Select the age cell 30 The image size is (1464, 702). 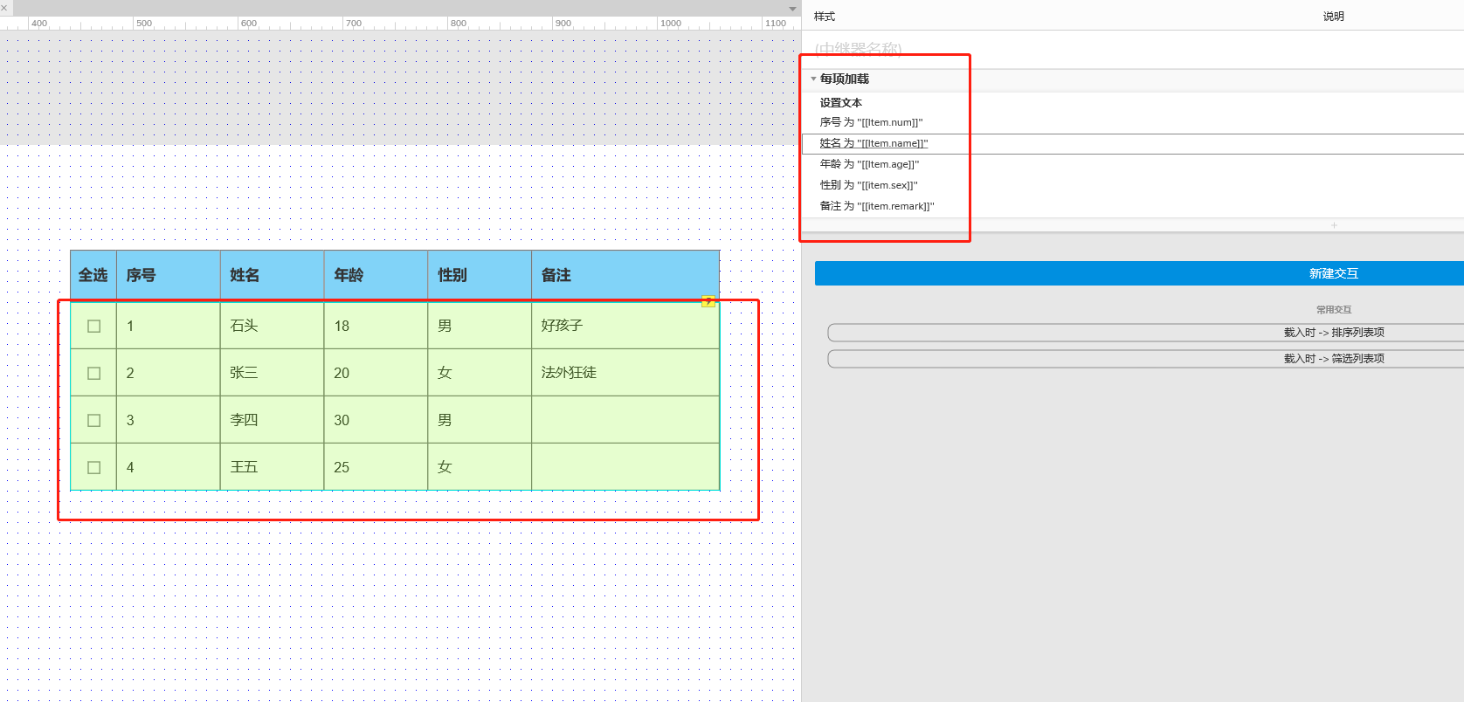tap(376, 420)
